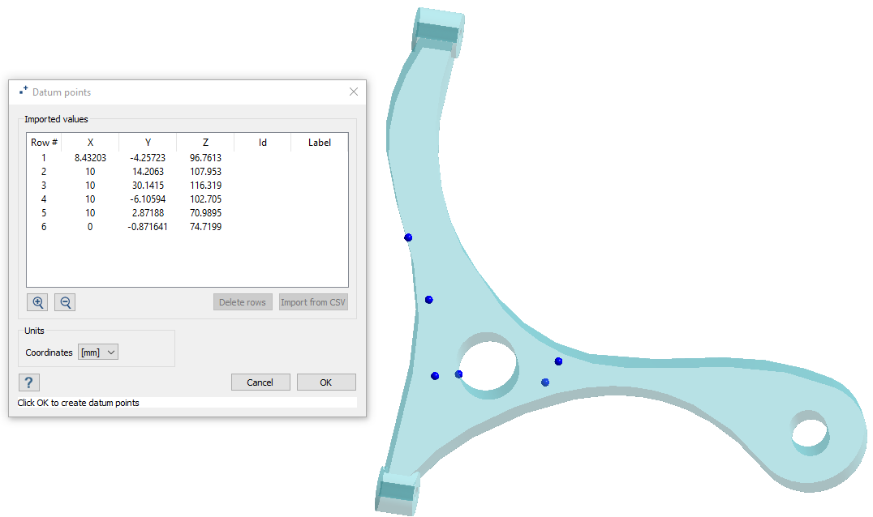Select Y value -0.871641
873x517 pixels.
pyautogui.click(x=148, y=227)
